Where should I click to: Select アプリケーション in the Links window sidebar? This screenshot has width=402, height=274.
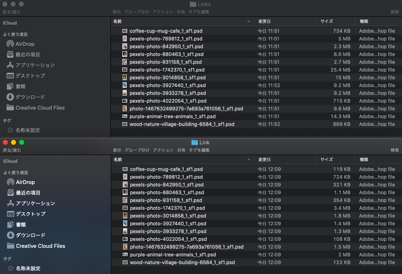31,65
